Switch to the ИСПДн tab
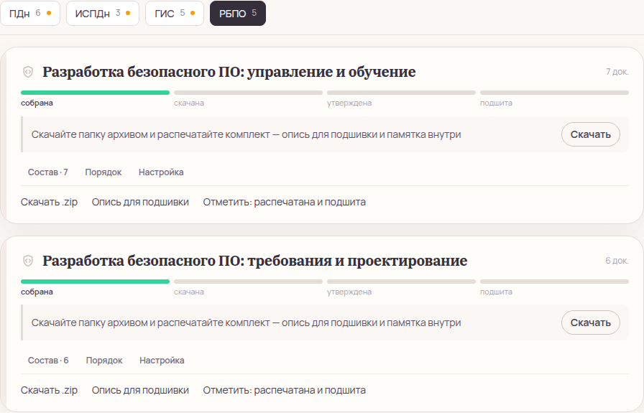The width and height of the screenshot is (644, 413). coord(103,14)
